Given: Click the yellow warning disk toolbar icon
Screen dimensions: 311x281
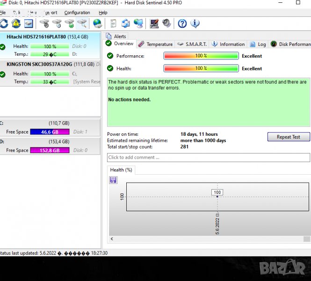Looking at the screenshot, I should click(x=16, y=23).
